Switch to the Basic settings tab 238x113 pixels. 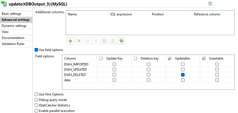pyautogui.click(x=11, y=14)
